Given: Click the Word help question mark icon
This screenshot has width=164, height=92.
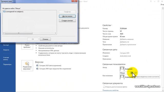Looking at the screenshot, I should coord(151,2).
